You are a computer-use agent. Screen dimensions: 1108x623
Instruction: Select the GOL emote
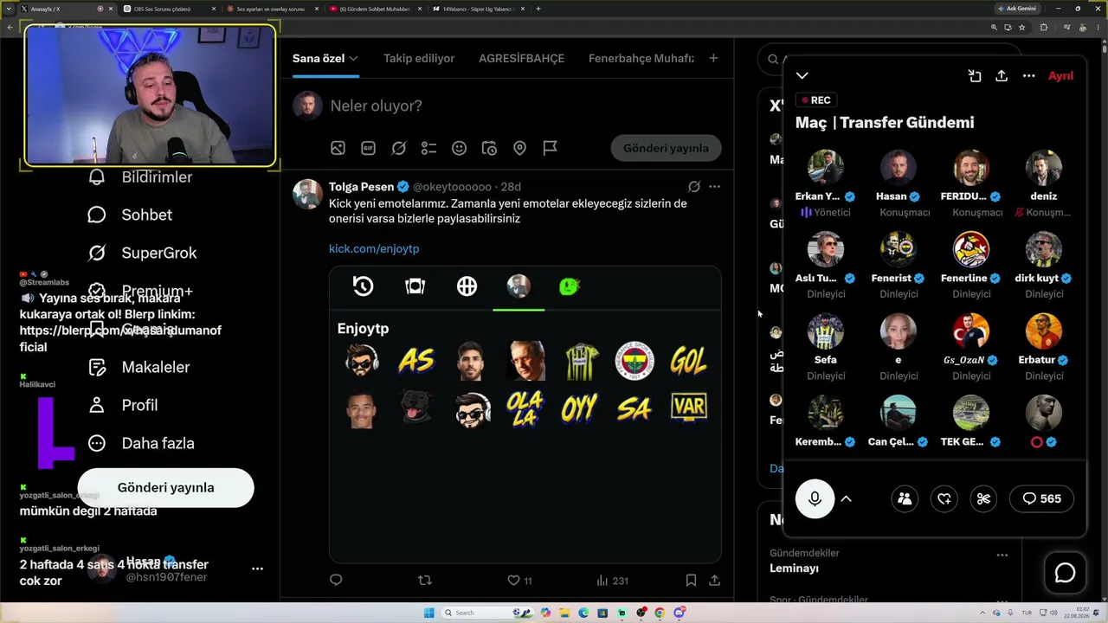(688, 361)
